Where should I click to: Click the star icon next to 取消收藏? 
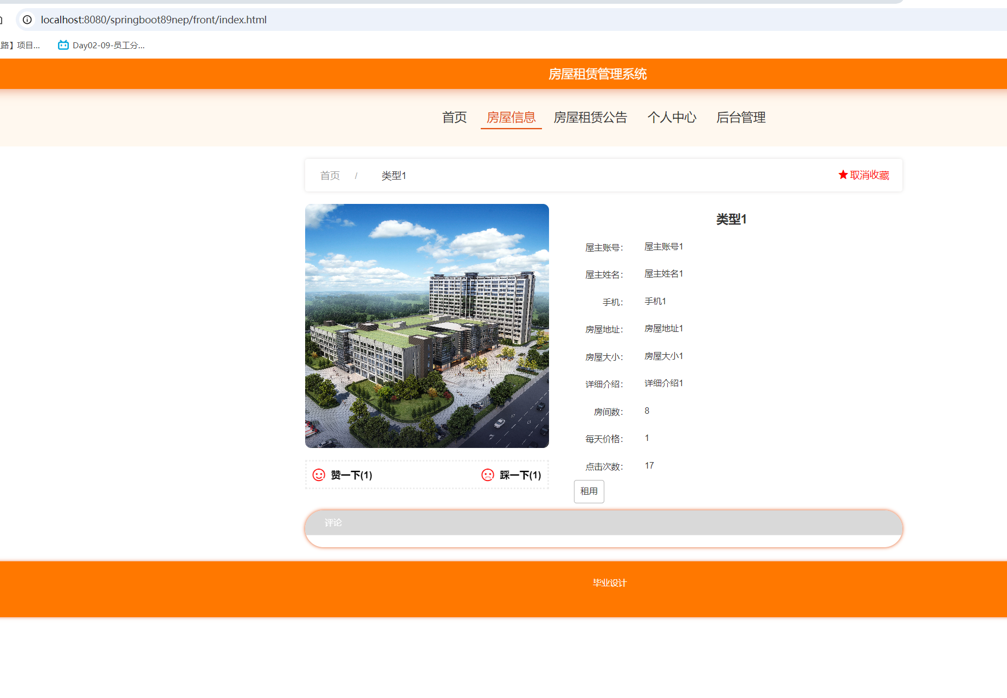843,175
